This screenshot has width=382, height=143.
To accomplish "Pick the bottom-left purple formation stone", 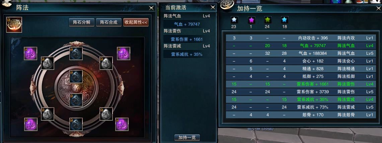I will click(31, 124).
